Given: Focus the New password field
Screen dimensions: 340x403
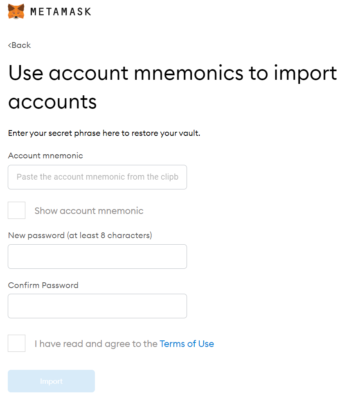Looking at the screenshot, I should (x=97, y=257).
